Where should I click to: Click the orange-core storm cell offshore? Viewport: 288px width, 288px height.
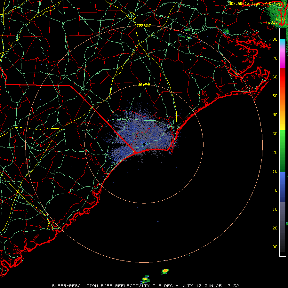click(165, 271)
